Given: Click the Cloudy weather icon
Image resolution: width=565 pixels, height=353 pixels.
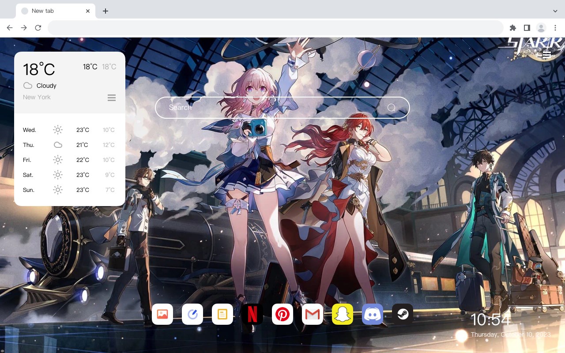Looking at the screenshot, I should (x=28, y=86).
